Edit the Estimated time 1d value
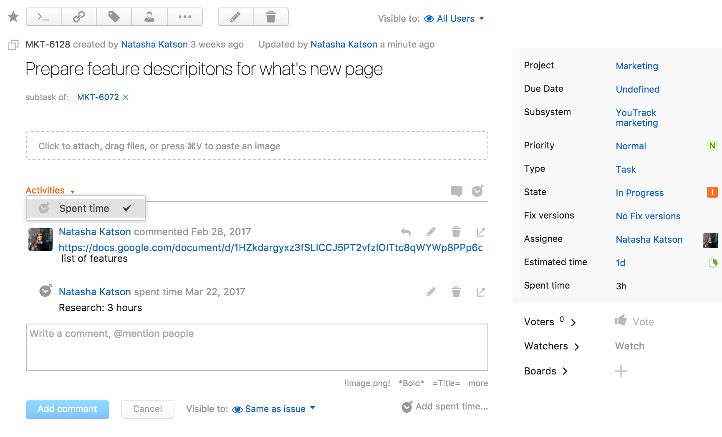The image size is (722, 437). (x=621, y=263)
